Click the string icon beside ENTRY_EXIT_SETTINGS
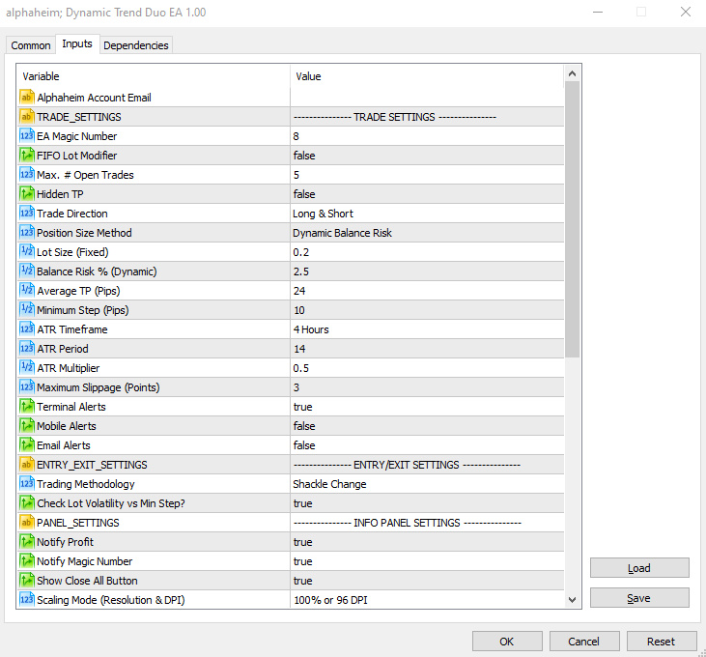 tap(27, 465)
